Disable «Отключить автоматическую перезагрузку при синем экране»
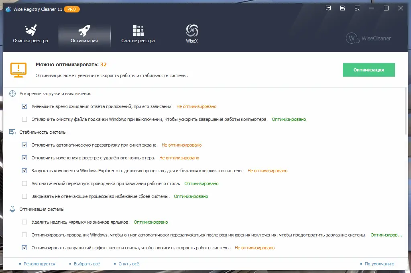This screenshot has height=273, width=411. [24, 145]
